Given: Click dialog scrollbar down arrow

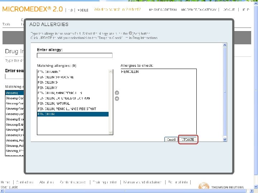Looking at the screenshot, I should [x=225, y=139].
